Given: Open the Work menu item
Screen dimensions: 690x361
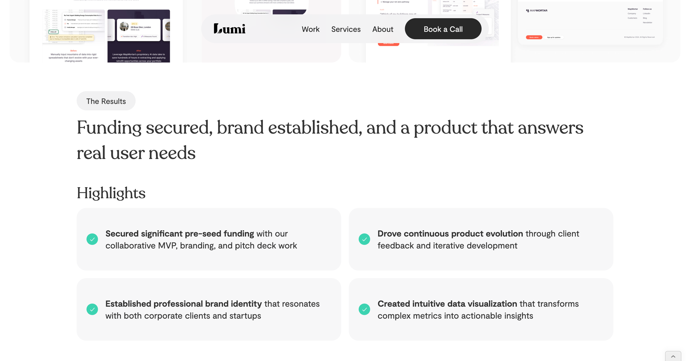Looking at the screenshot, I should click(x=310, y=29).
